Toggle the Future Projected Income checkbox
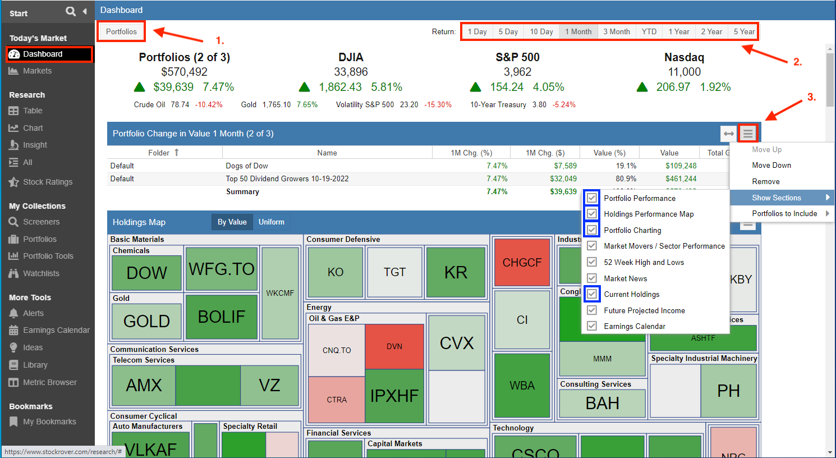 coord(591,310)
